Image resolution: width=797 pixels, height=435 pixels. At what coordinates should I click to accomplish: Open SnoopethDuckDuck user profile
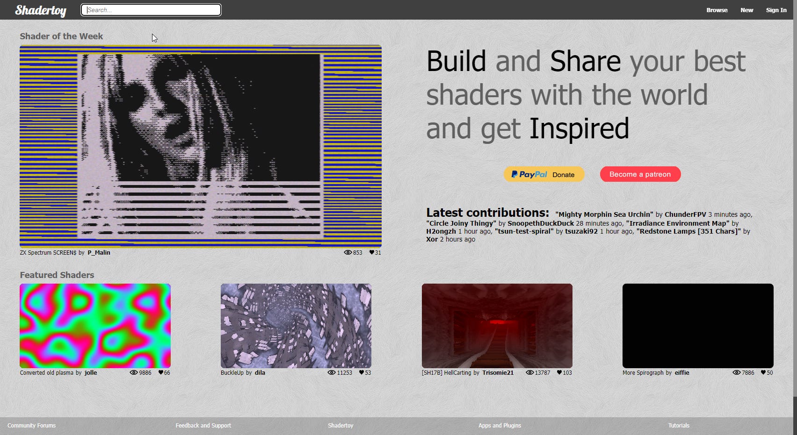(x=541, y=223)
